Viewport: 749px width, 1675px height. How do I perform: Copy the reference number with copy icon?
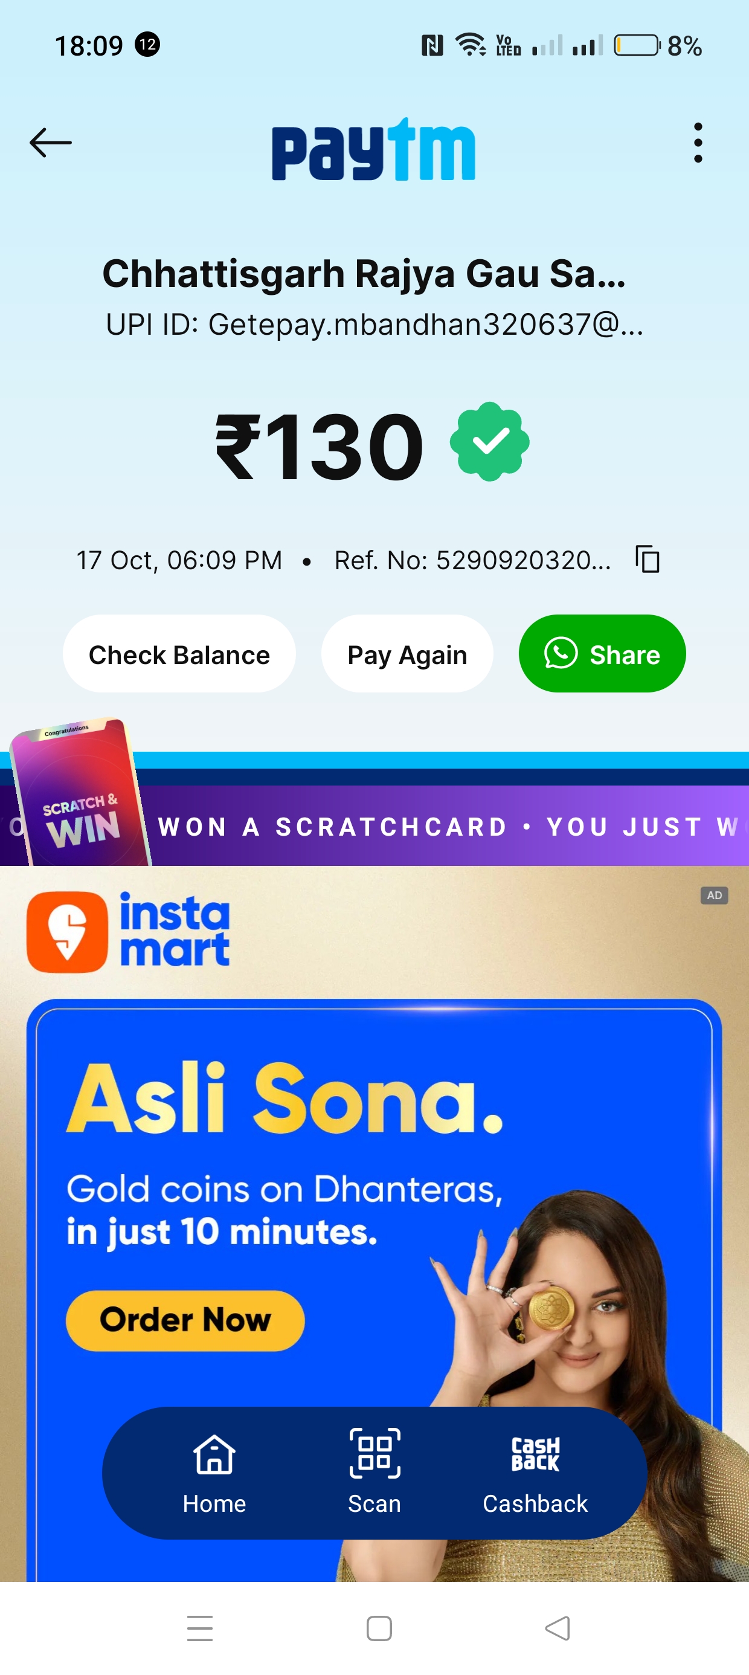point(648,559)
